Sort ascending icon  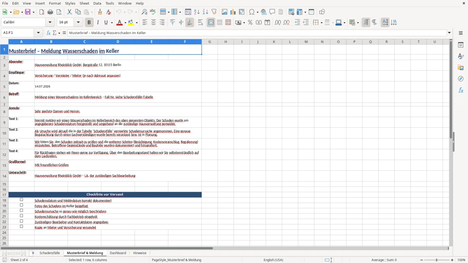pos(197,12)
